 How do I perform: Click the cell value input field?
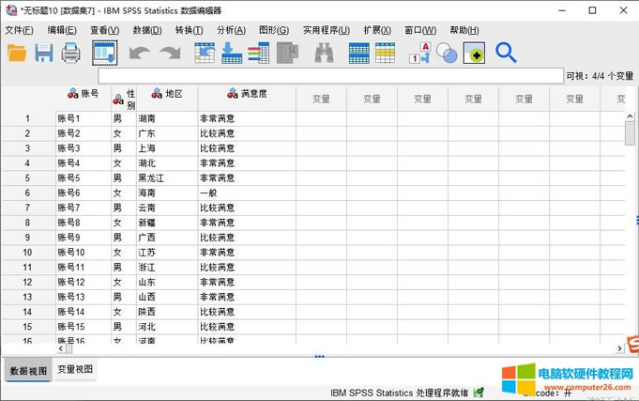328,75
